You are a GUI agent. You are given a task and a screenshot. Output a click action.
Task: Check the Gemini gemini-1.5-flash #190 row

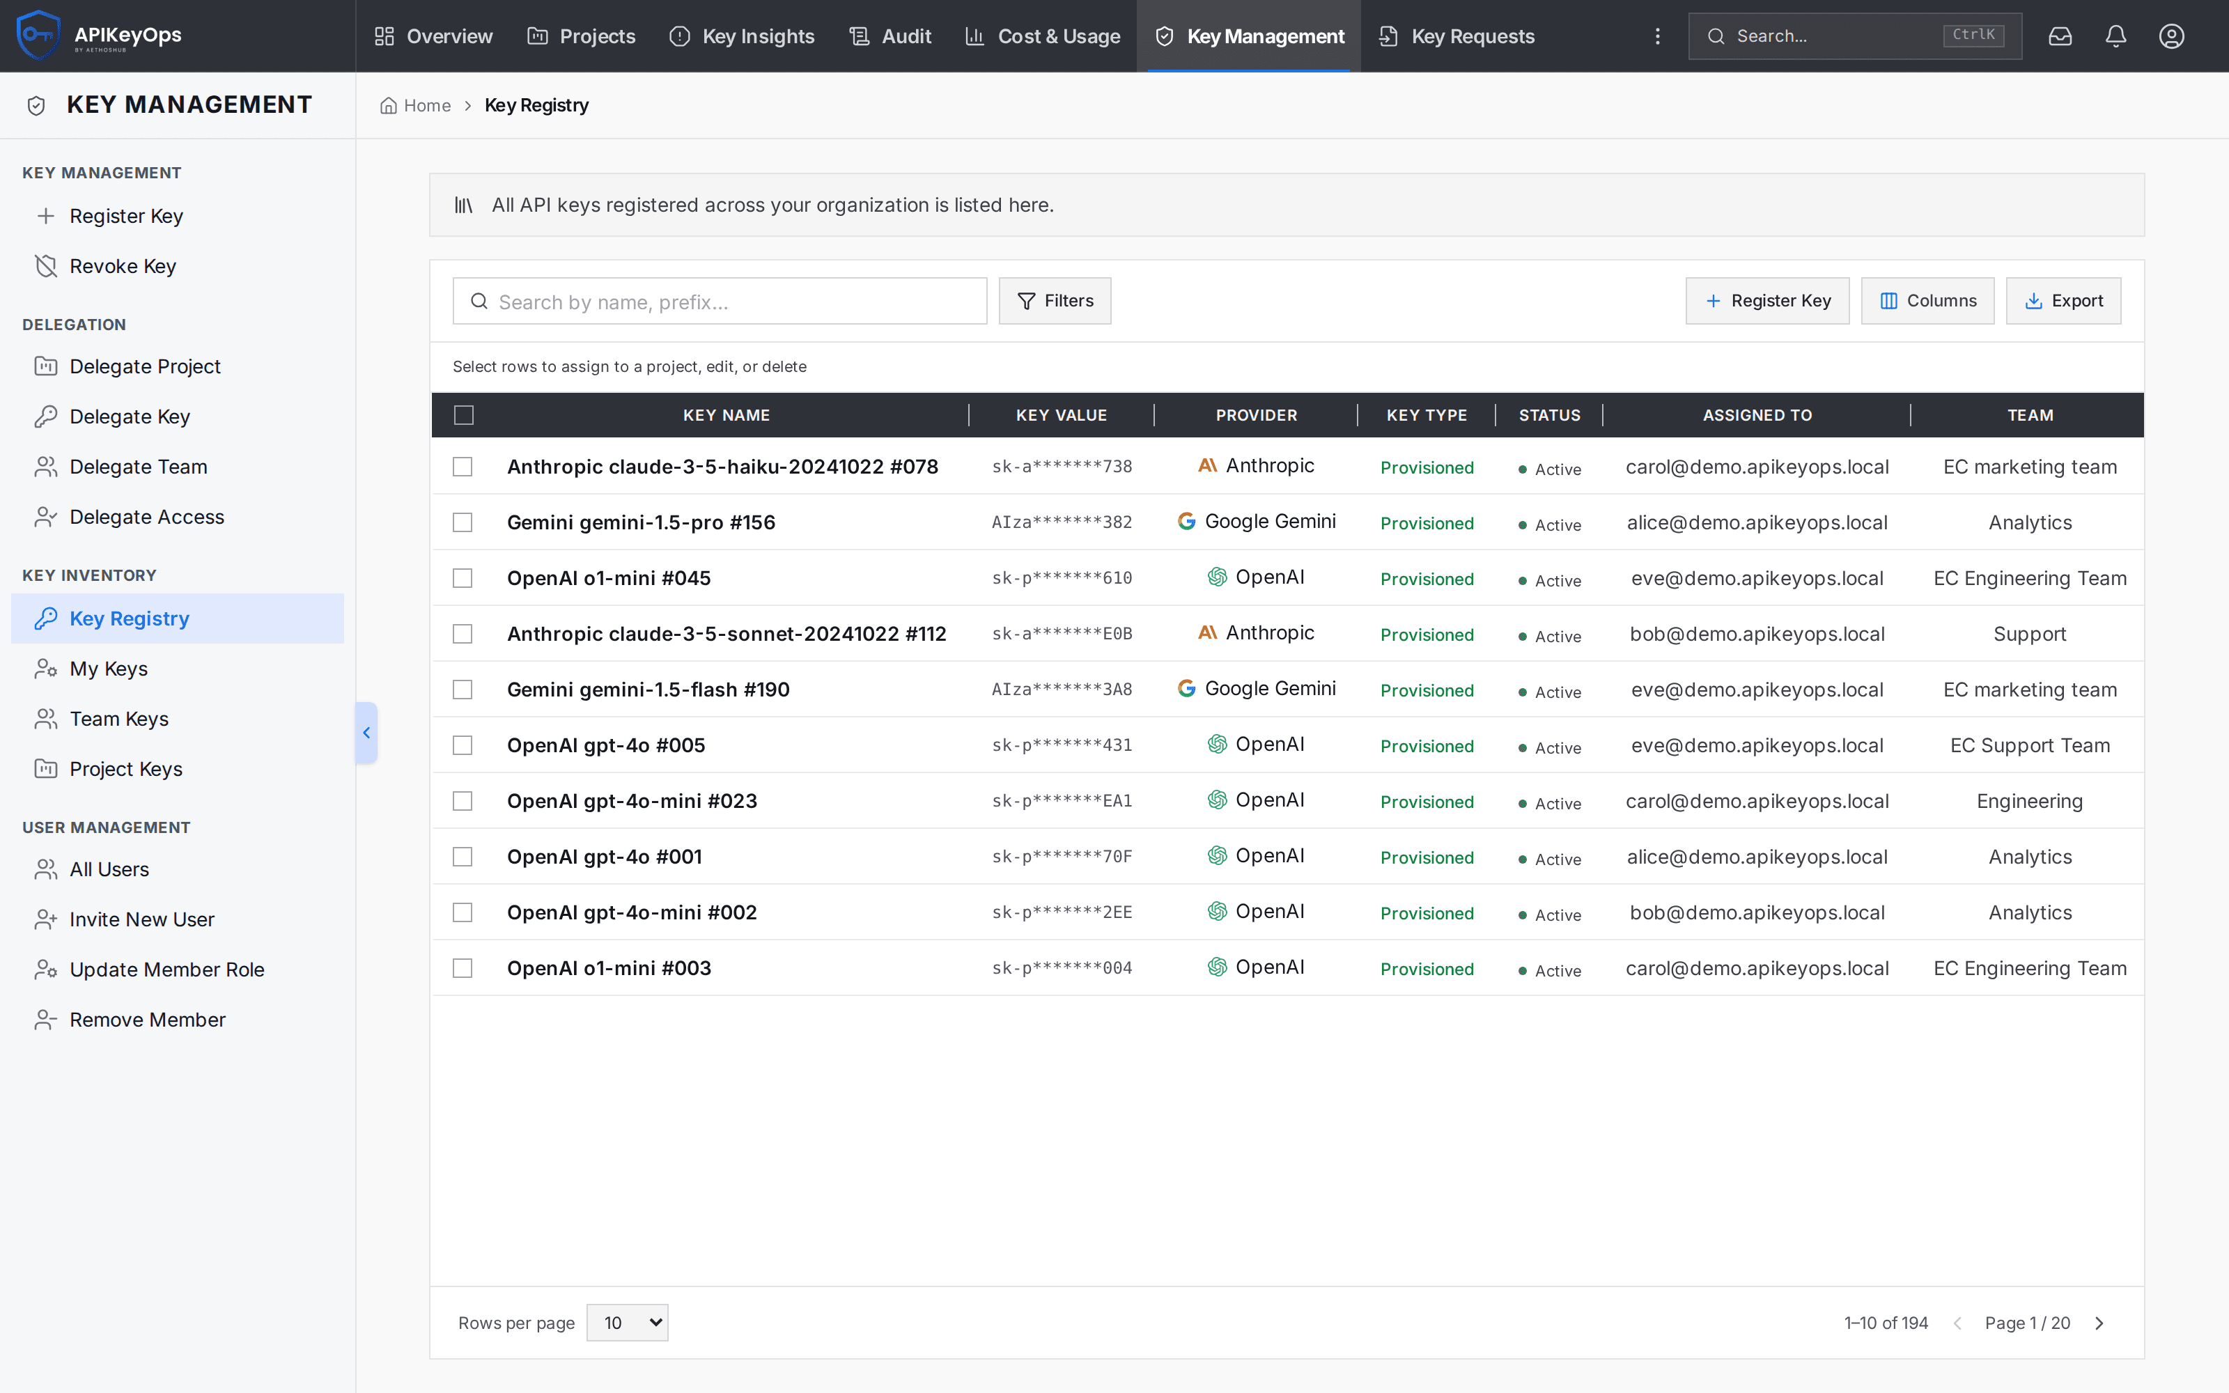(463, 689)
